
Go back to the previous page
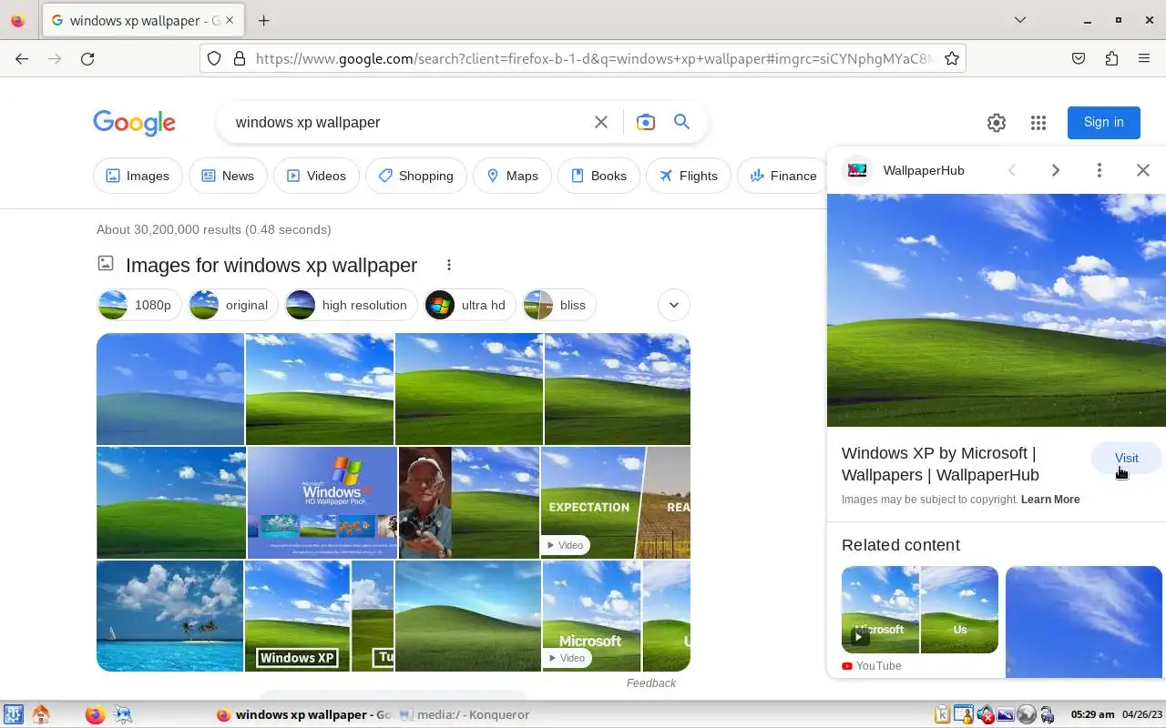tap(22, 58)
